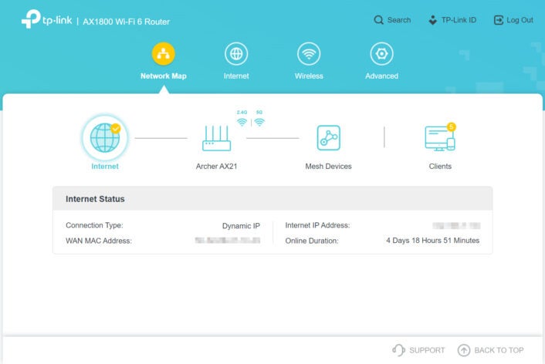Click the TP-Link ID person icon

tap(433, 20)
